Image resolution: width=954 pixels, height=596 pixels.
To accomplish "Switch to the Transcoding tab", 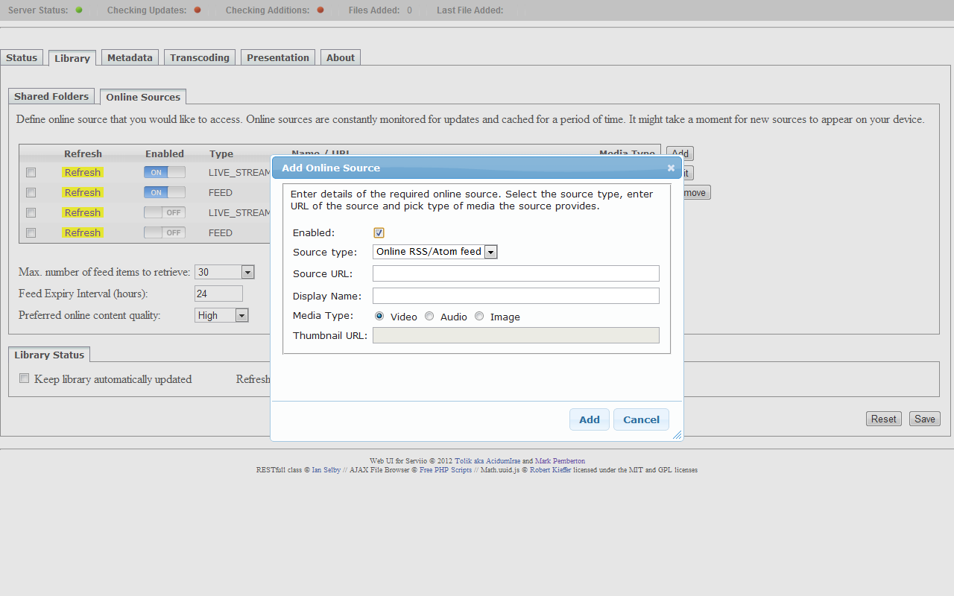I will pyautogui.click(x=200, y=58).
